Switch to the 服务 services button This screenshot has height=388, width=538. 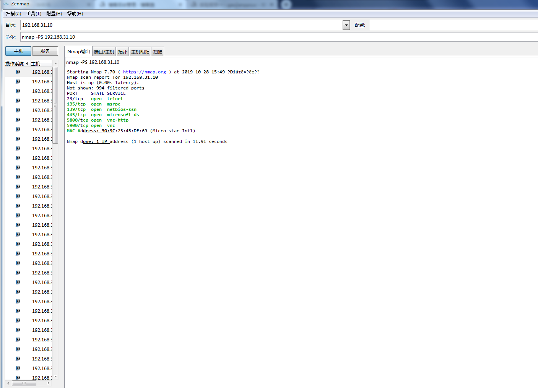point(45,51)
